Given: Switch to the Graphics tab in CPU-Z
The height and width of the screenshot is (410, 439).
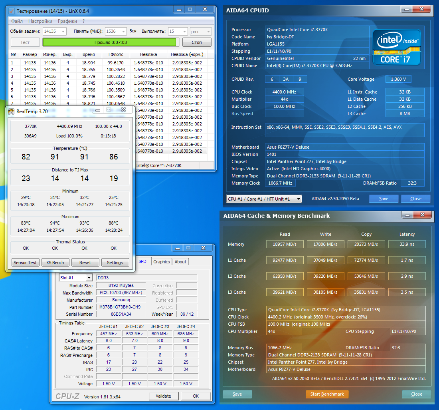Looking at the screenshot, I should click(162, 262).
